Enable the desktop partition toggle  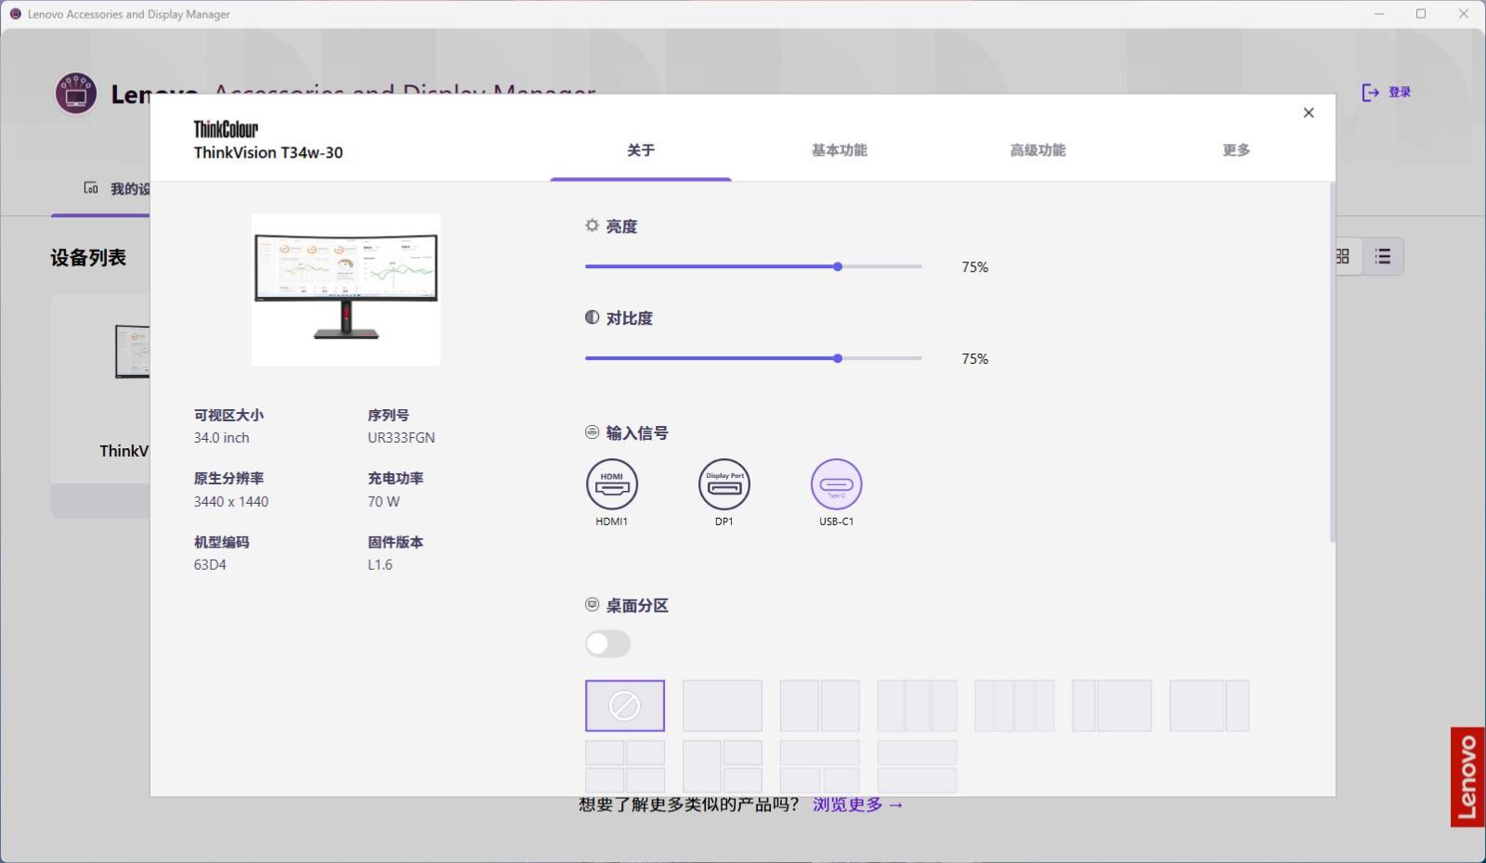(x=607, y=644)
